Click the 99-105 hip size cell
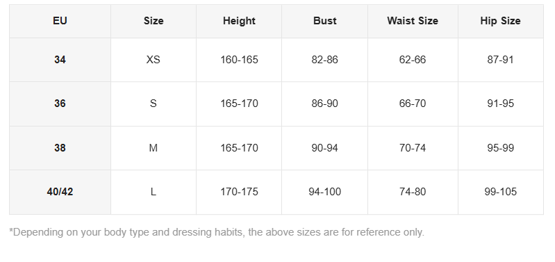 501,192
